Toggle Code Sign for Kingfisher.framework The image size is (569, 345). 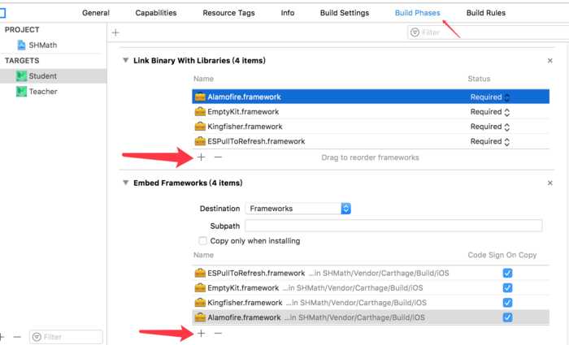click(507, 303)
